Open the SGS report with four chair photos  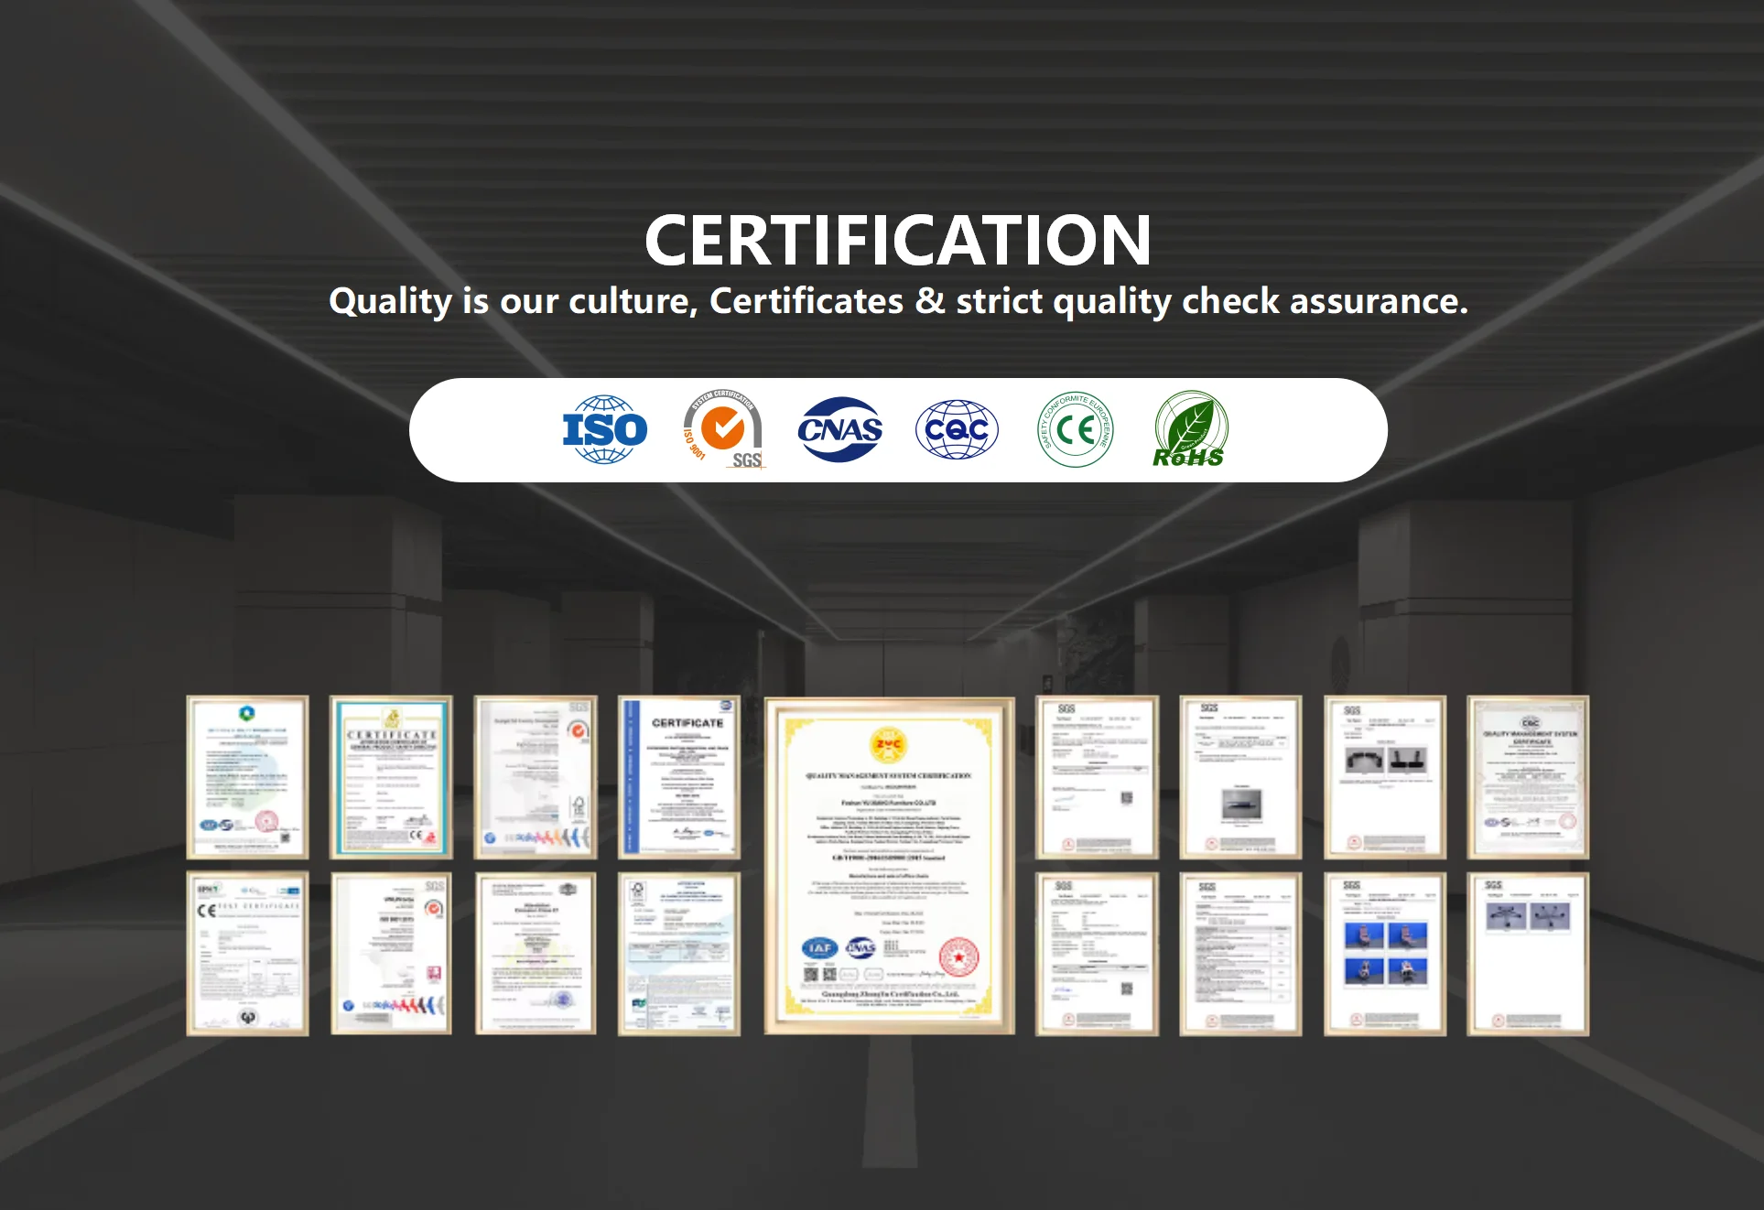click(x=1384, y=953)
